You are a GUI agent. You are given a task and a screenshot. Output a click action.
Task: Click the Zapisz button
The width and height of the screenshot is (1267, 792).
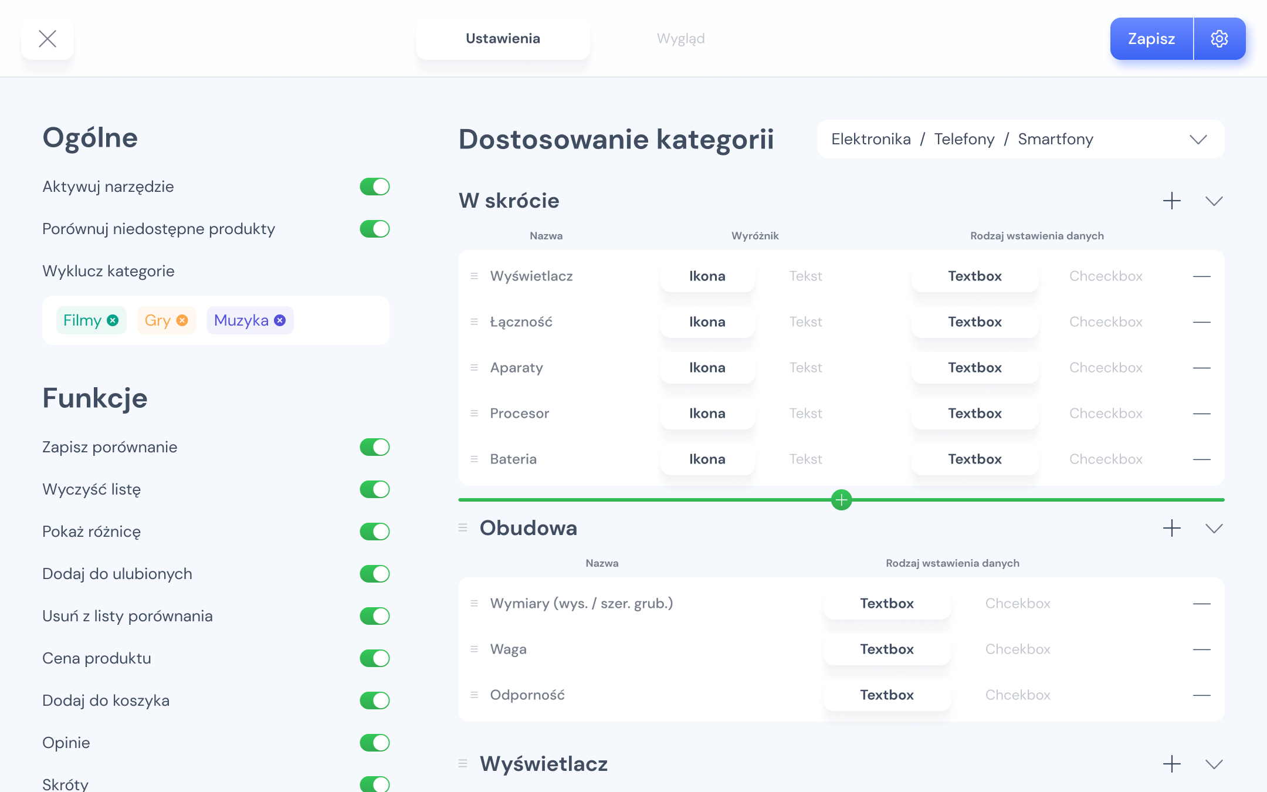[1151, 39]
